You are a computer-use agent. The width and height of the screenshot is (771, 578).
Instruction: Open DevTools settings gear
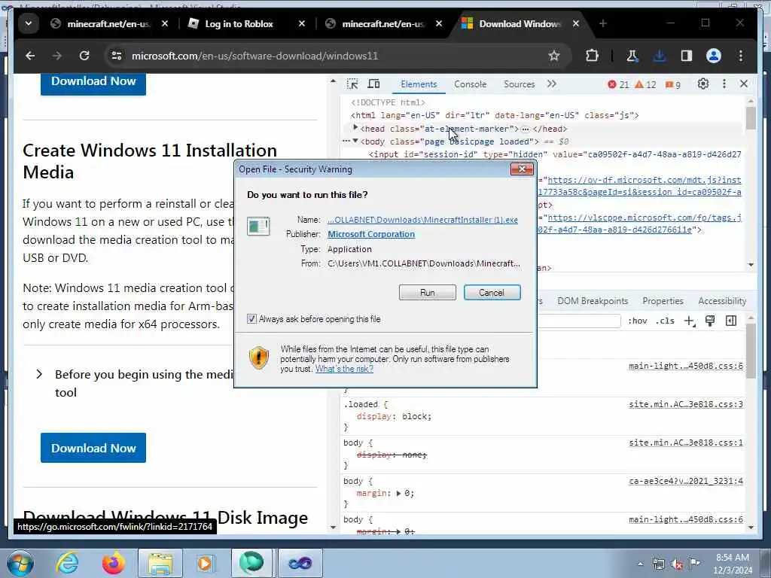pyautogui.click(x=703, y=84)
